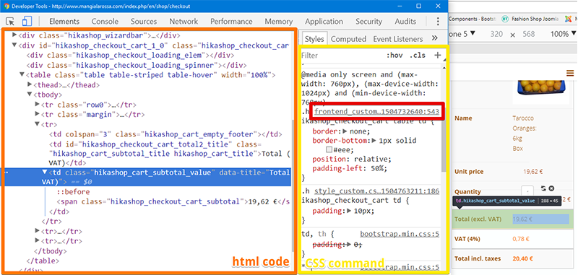Click the VAT 0,78 € value

click(x=521, y=239)
